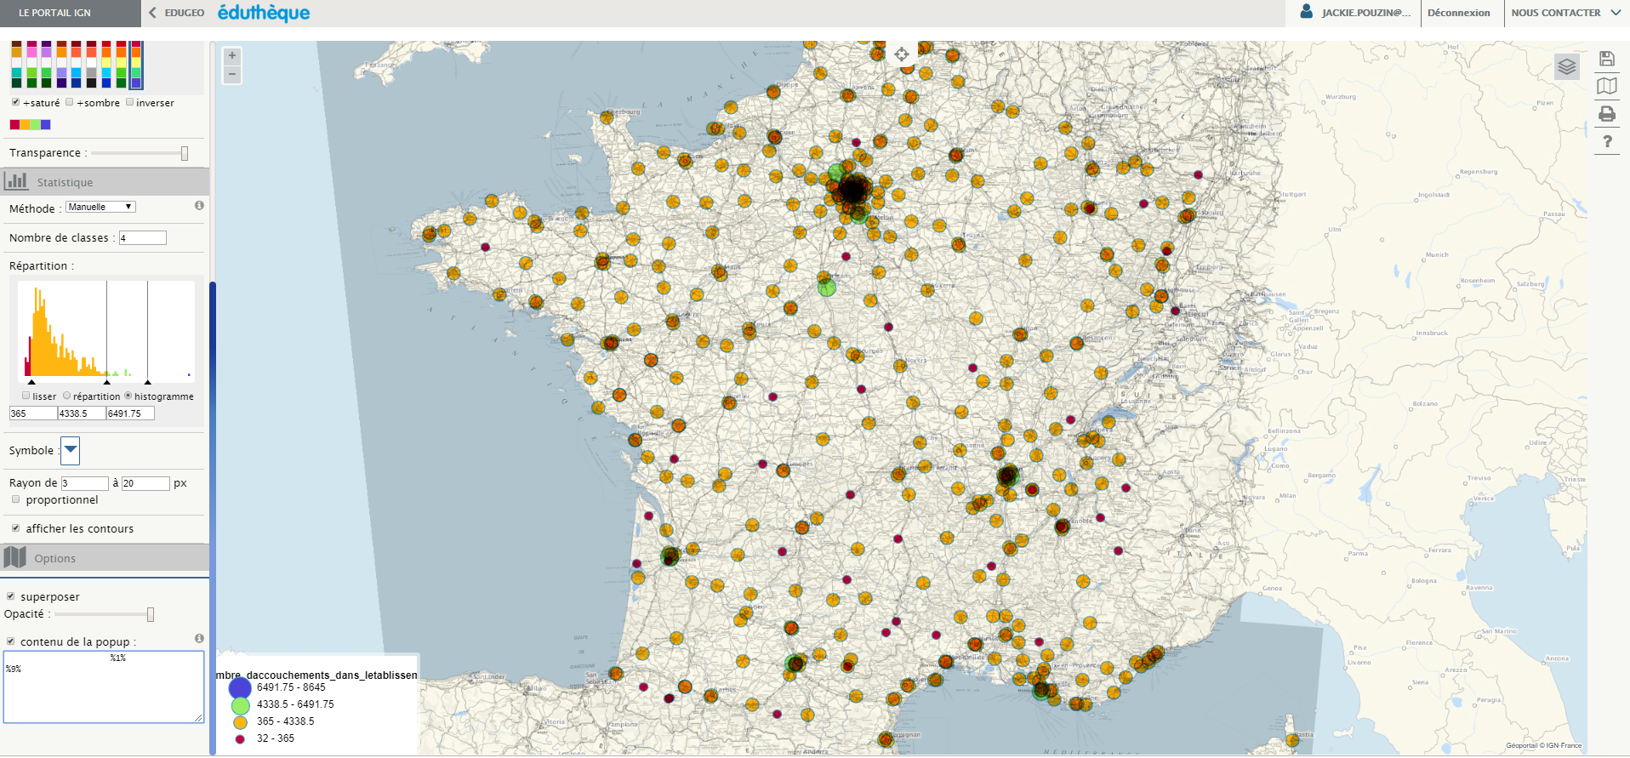Select the histogramme radio button
Image resolution: width=1630 pixels, height=758 pixels.
pos(128,396)
